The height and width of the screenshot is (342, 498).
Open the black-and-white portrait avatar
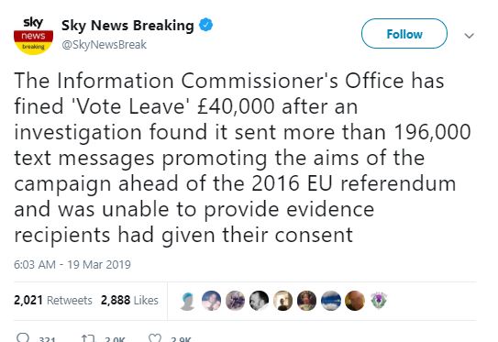click(x=259, y=301)
